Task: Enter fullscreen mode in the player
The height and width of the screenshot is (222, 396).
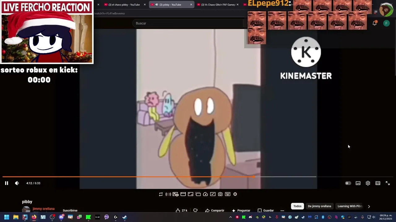Action: pos(388,183)
